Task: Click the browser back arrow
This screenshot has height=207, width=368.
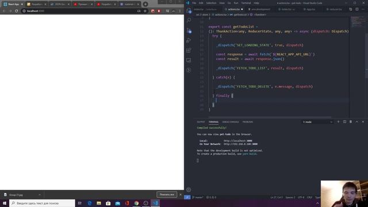Action: tap(4, 11)
